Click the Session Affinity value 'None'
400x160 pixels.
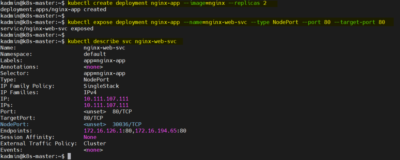90,137
